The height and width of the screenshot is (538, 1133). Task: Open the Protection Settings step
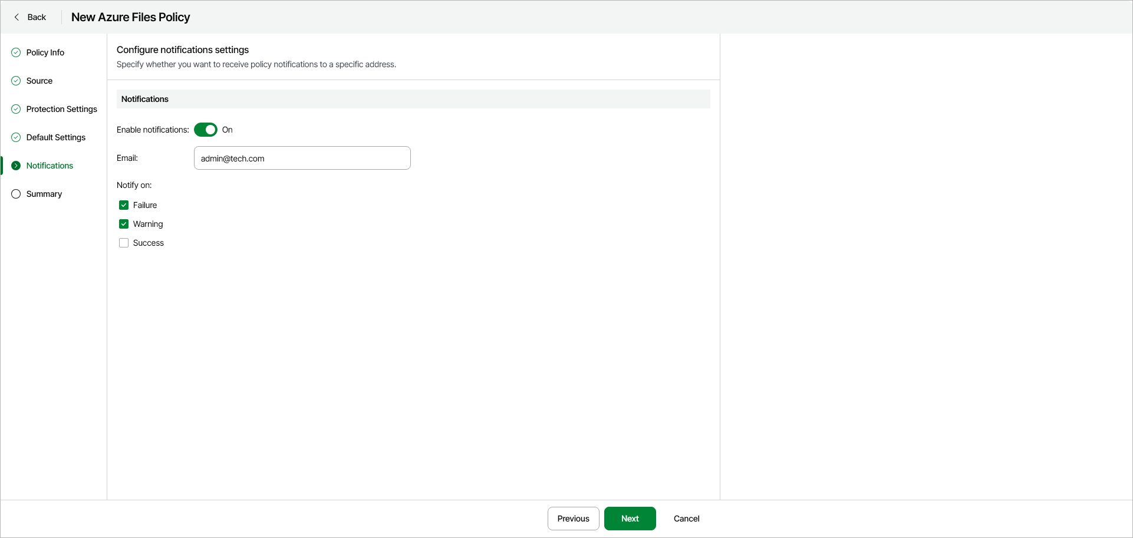pos(62,109)
